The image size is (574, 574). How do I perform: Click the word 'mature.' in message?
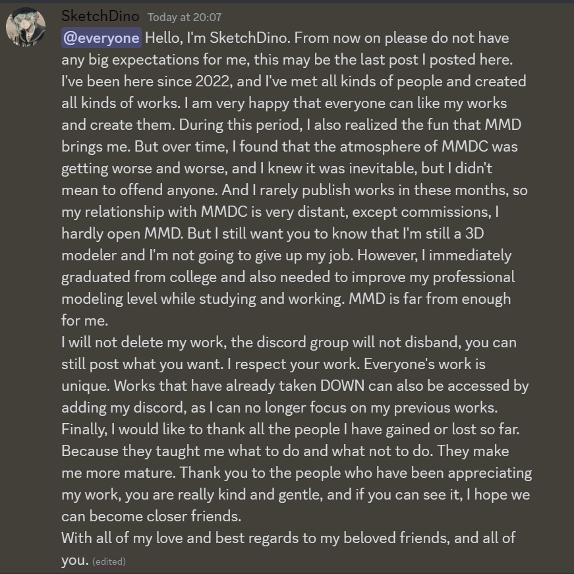(x=150, y=473)
